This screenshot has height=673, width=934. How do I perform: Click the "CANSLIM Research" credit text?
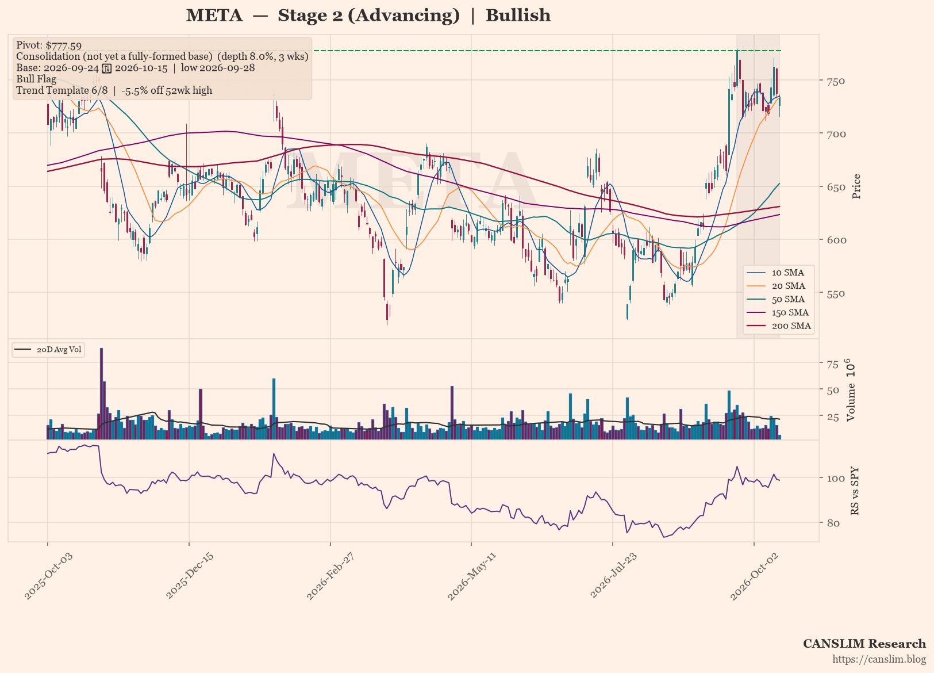864,644
